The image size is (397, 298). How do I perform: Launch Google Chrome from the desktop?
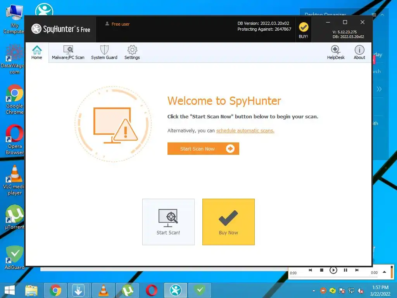click(x=14, y=99)
